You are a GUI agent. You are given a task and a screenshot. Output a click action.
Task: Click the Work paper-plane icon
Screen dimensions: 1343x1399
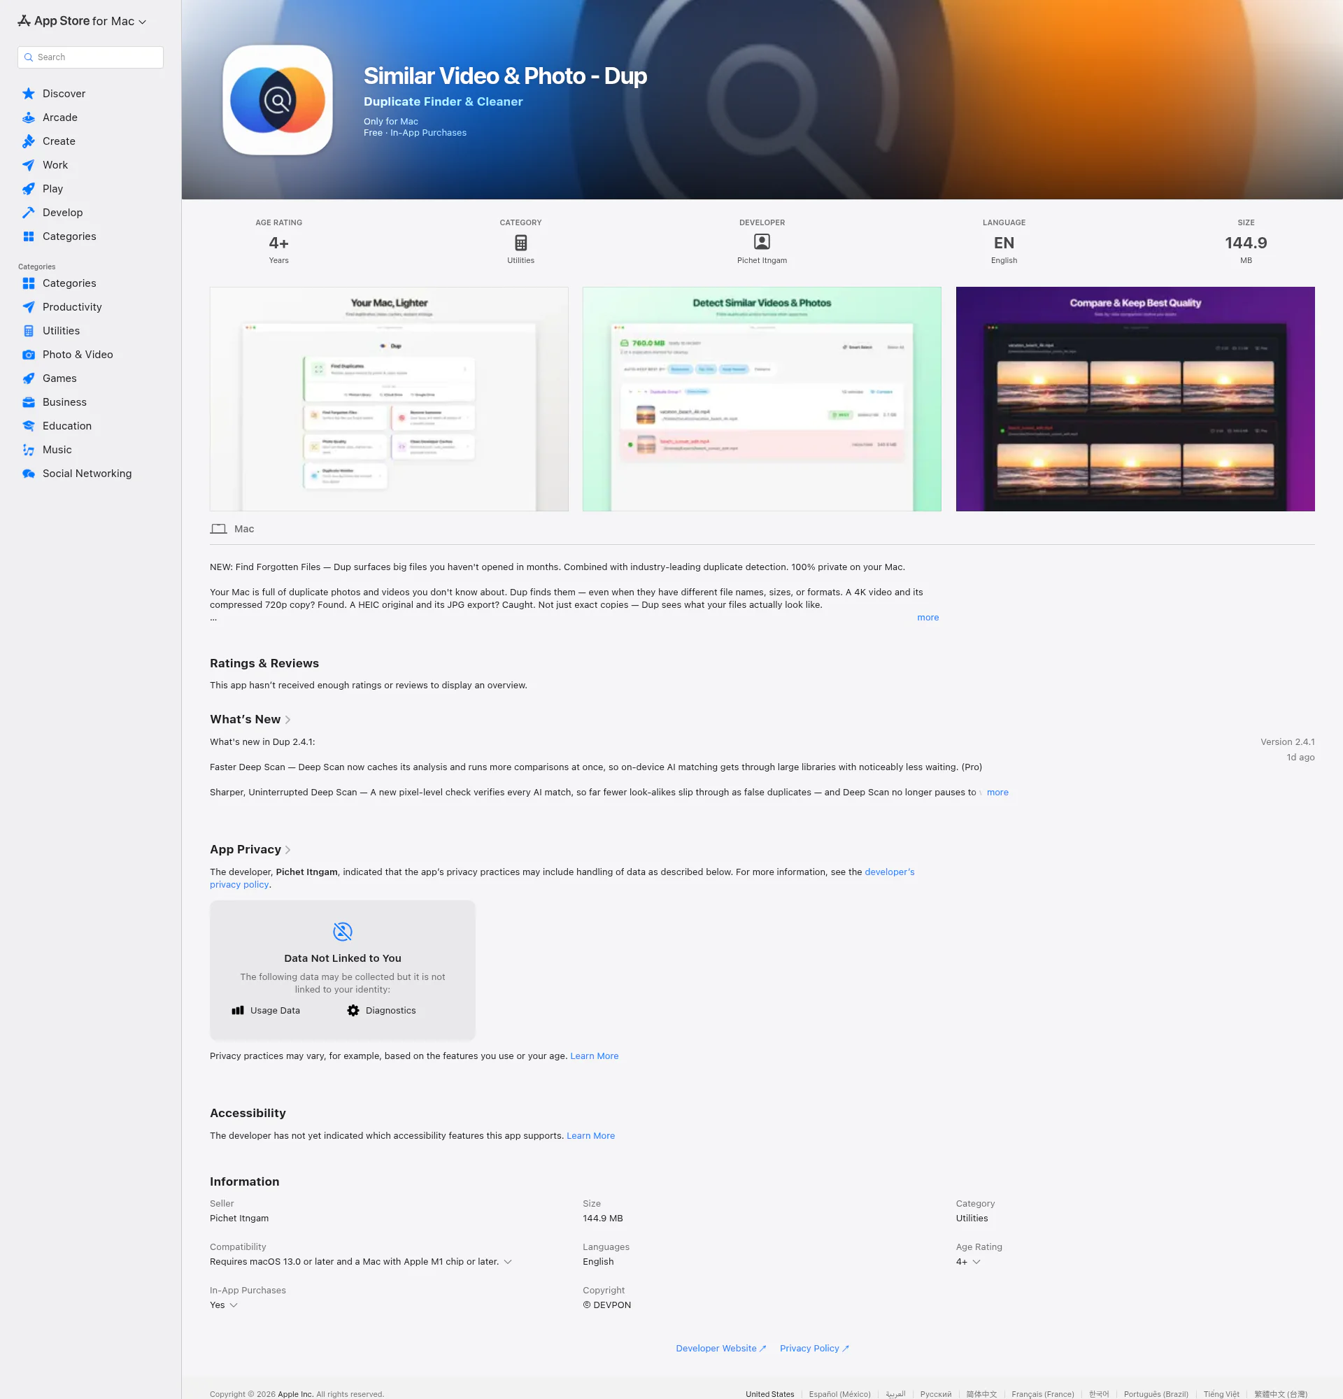pyautogui.click(x=29, y=165)
